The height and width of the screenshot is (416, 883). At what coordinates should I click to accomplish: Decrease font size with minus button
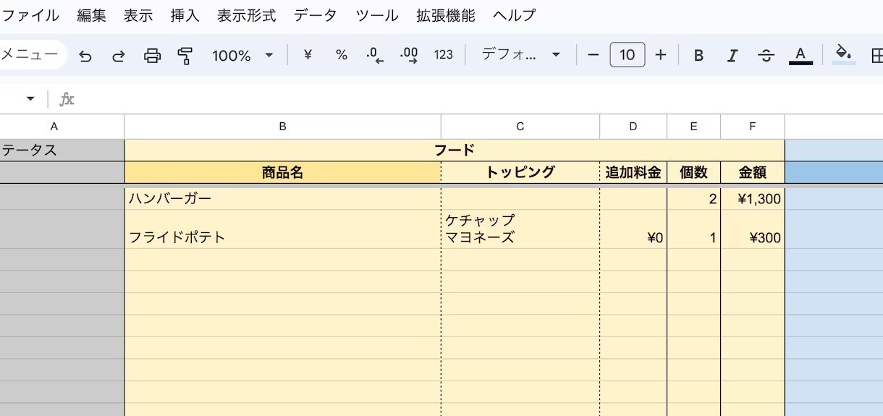(593, 55)
